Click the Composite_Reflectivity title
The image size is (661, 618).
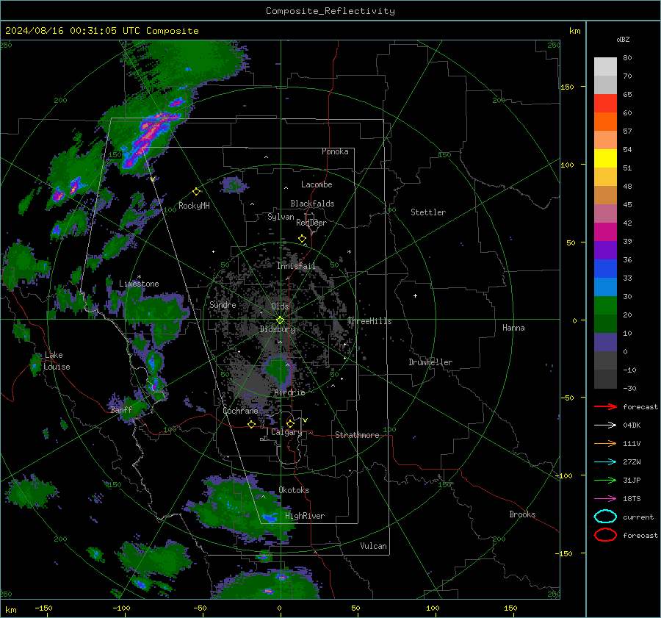[x=330, y=11]
